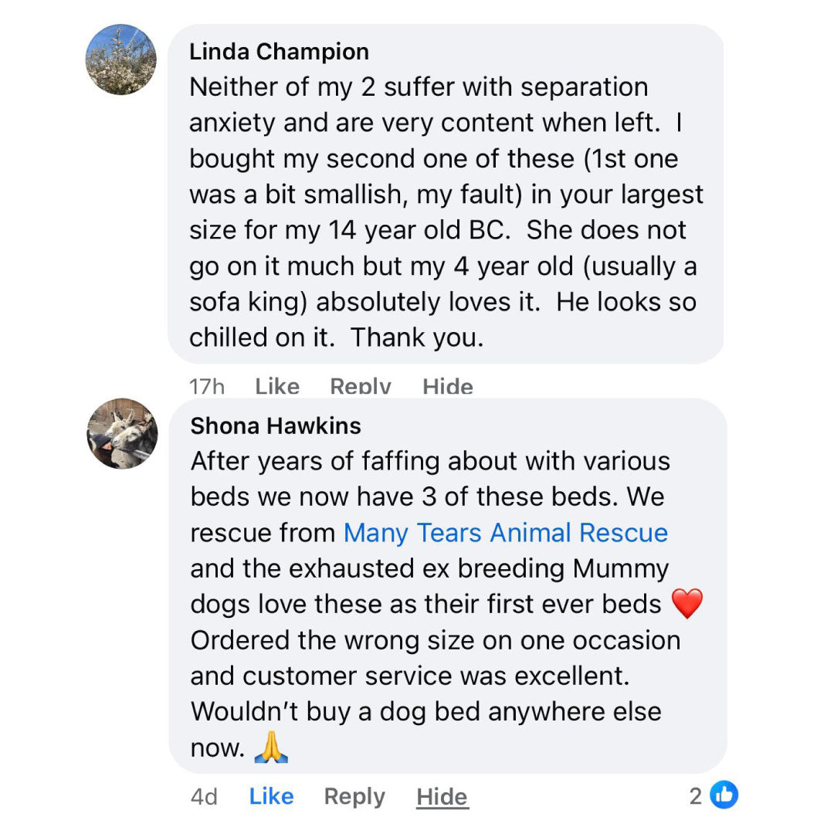Viewport: 834px width, 834px height.
Task: Click Linda's comment about separation anxiety
Action: (x=418, y=105)
